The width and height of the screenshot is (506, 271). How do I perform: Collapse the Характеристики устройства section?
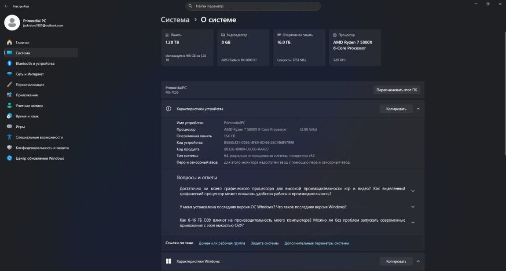click(418, 109)
